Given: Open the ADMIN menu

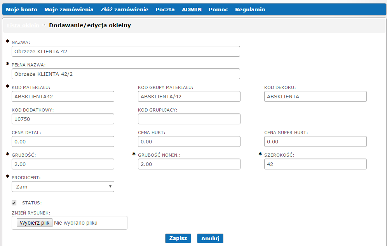Looking at the screenshot, I should point(192,9).
